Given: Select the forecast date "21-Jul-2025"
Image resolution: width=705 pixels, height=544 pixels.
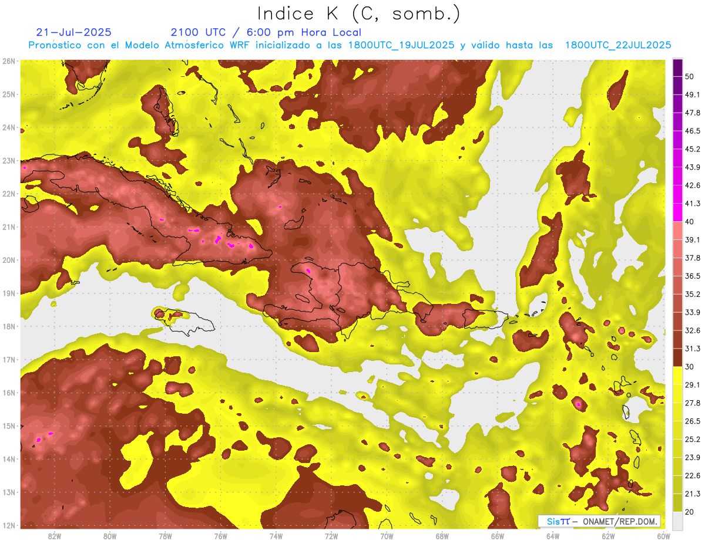Looking at the screenshot, I should [x=73, y=32].
